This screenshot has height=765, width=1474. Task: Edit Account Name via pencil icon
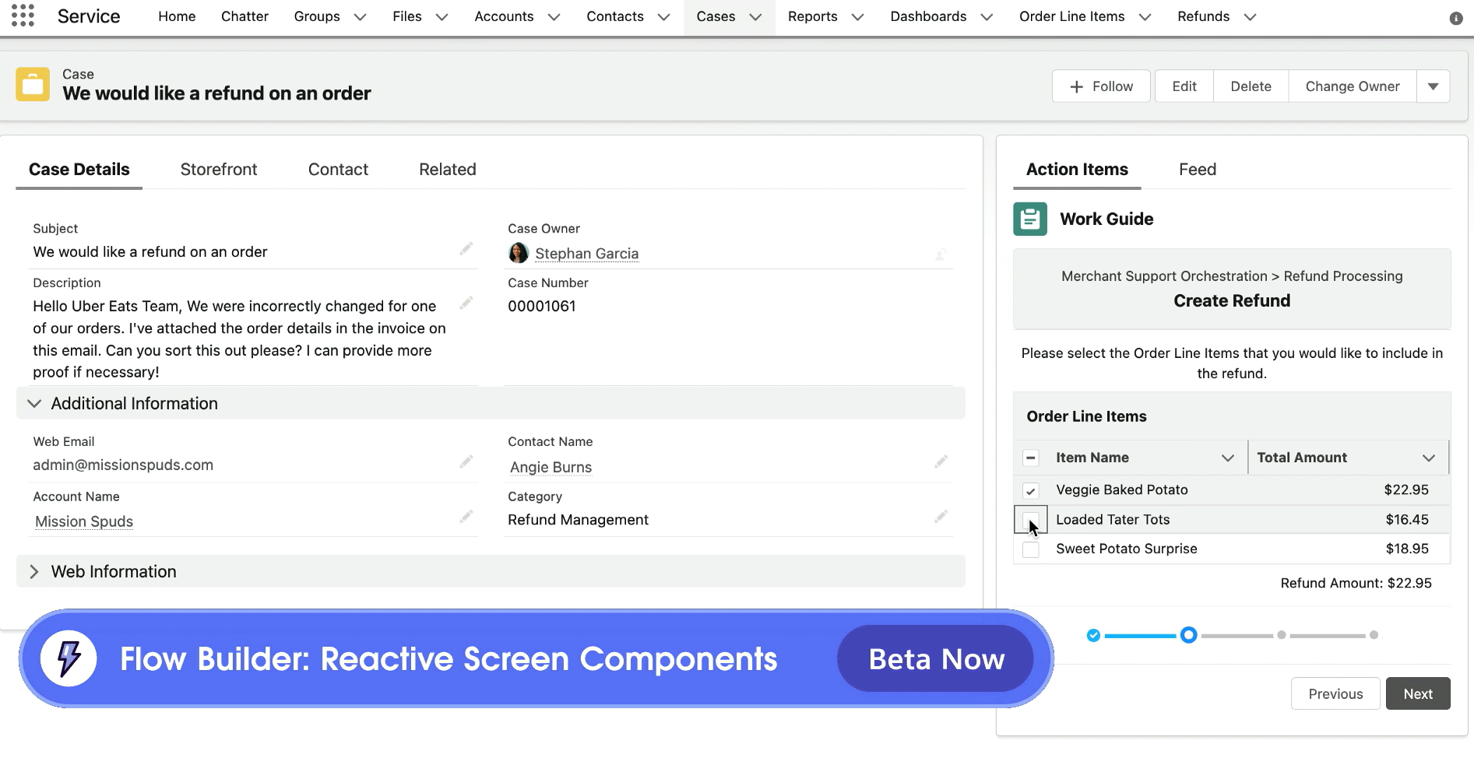tap(466, 517)
